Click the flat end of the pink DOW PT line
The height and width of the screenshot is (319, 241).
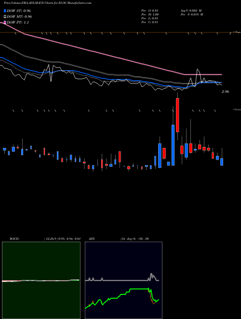[x=203, y=74]
